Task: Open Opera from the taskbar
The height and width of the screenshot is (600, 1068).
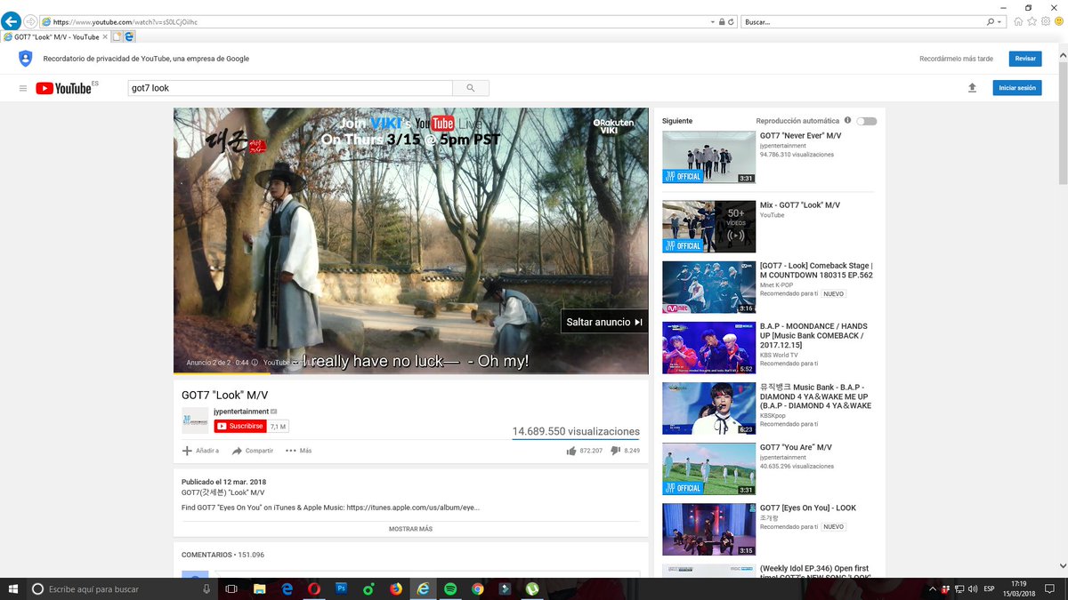Action: (x=314, y=588)
